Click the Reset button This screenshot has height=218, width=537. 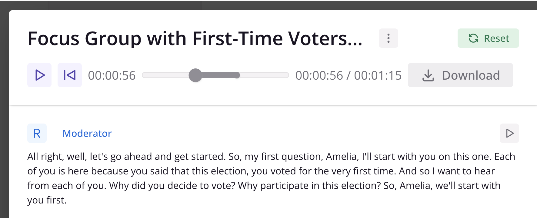pyautogui.click(x=488, y=38)
